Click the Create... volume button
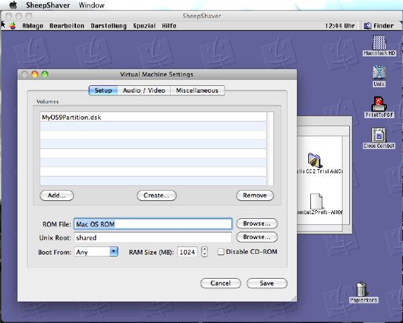 tap(156, 195)
